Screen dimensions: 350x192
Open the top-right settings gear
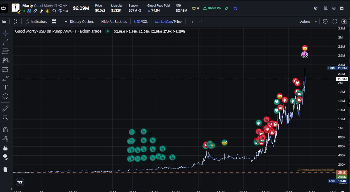pyautogui.click(x=315, y=8)
